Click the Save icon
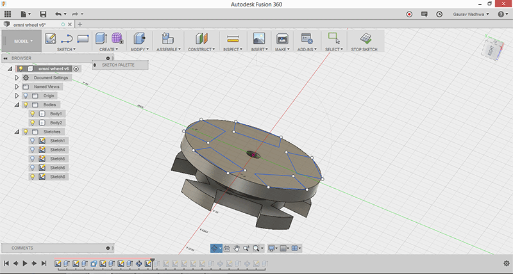This screenshot has width=513, height=274. click(43, 13)
